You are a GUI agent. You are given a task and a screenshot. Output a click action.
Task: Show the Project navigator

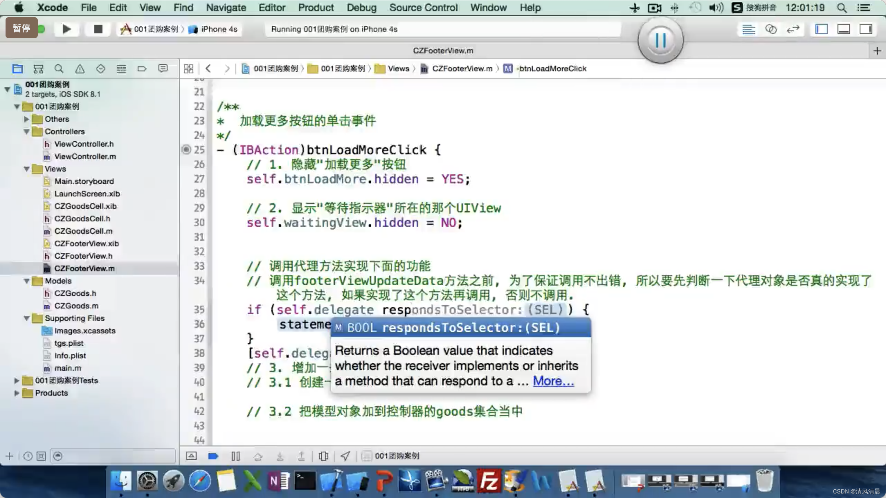[17, 69]
